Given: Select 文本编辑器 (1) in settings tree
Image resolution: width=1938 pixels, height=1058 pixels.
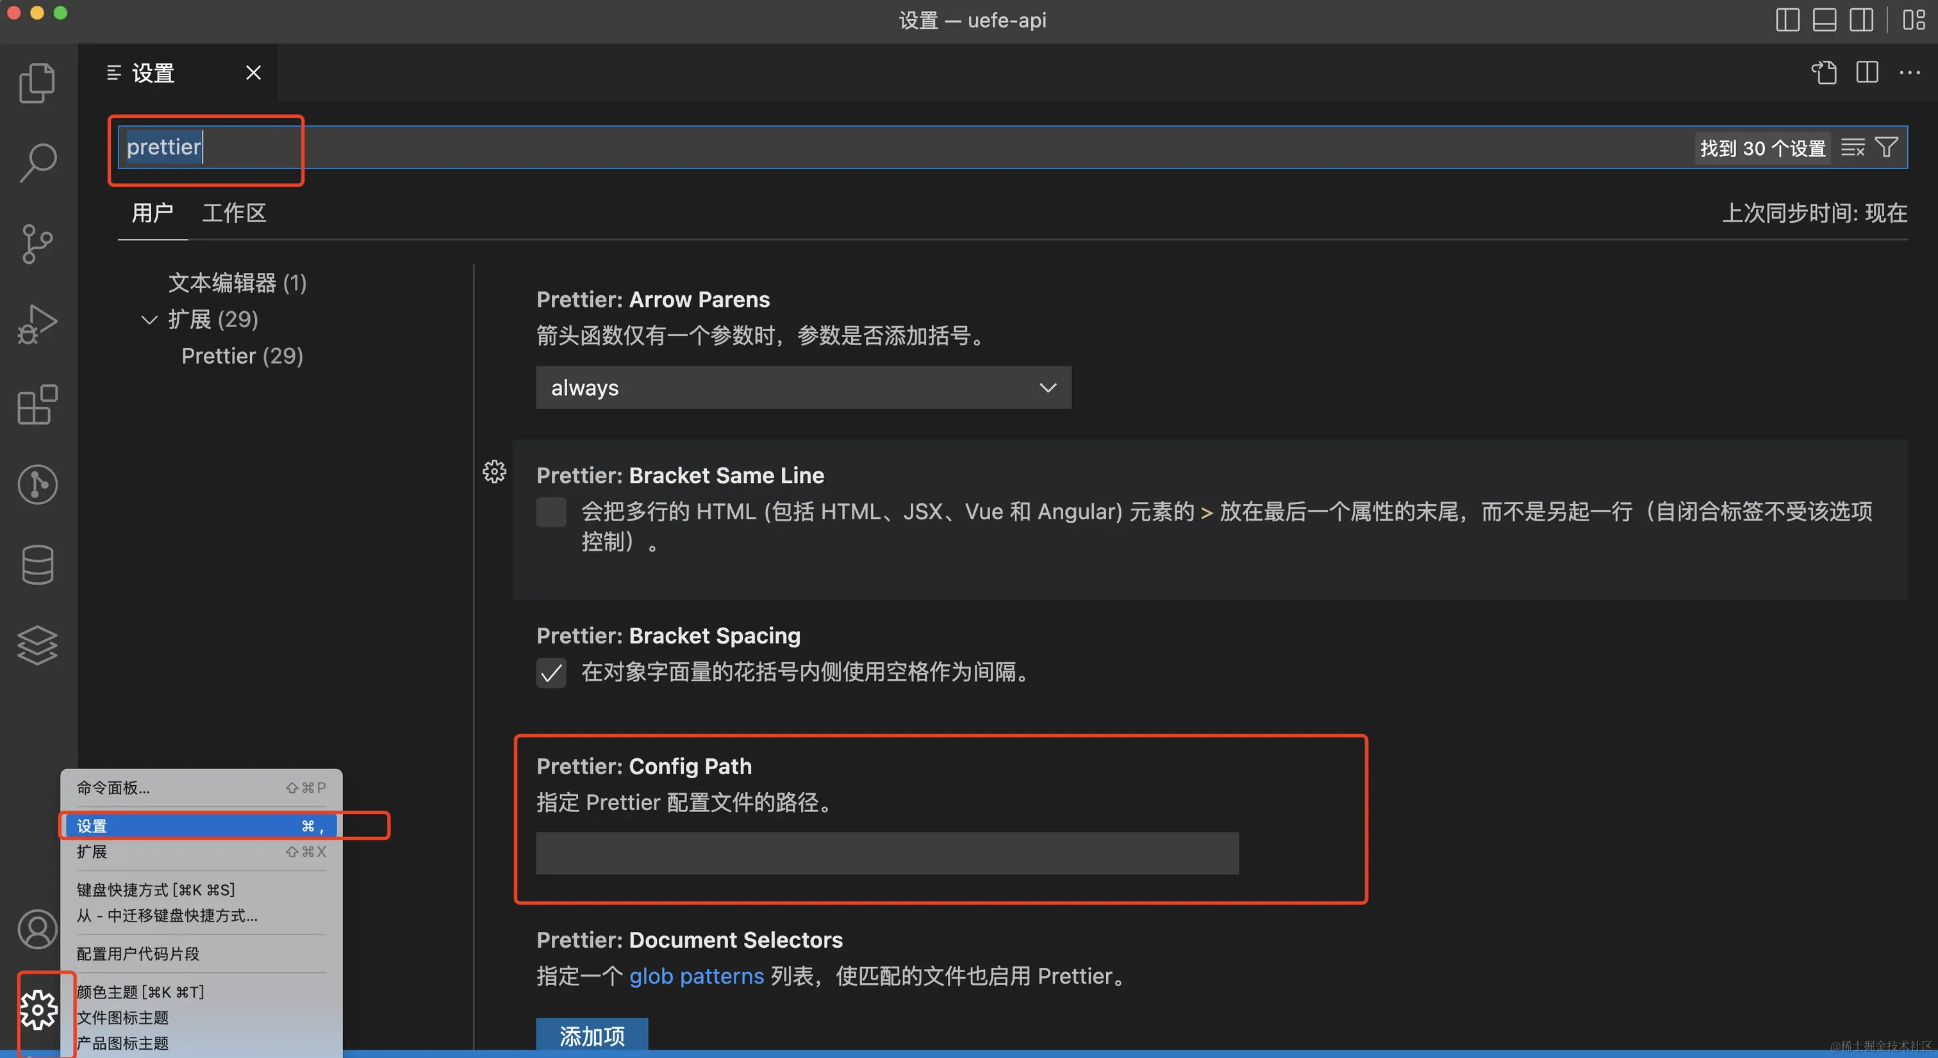Looking at the screenshot, I should point(237,282).
